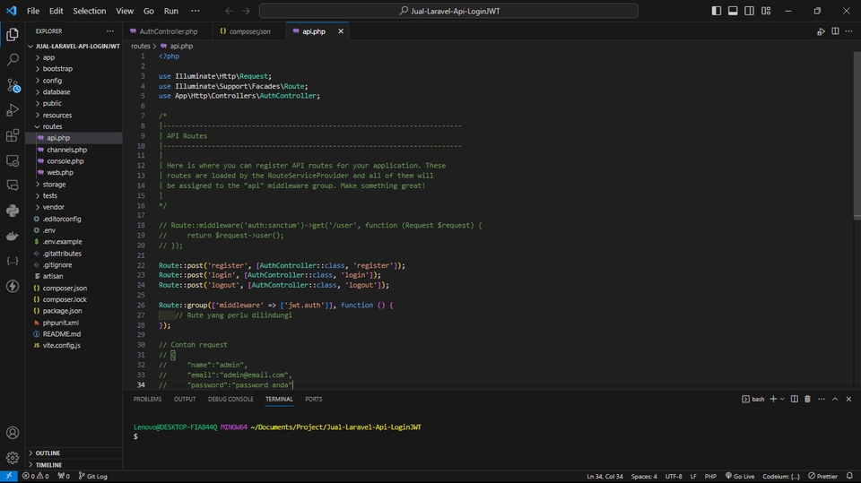This screenshot has height=483, width=861.
Task: Kill the terminal with the trash icon
Action: click(807, 399)
